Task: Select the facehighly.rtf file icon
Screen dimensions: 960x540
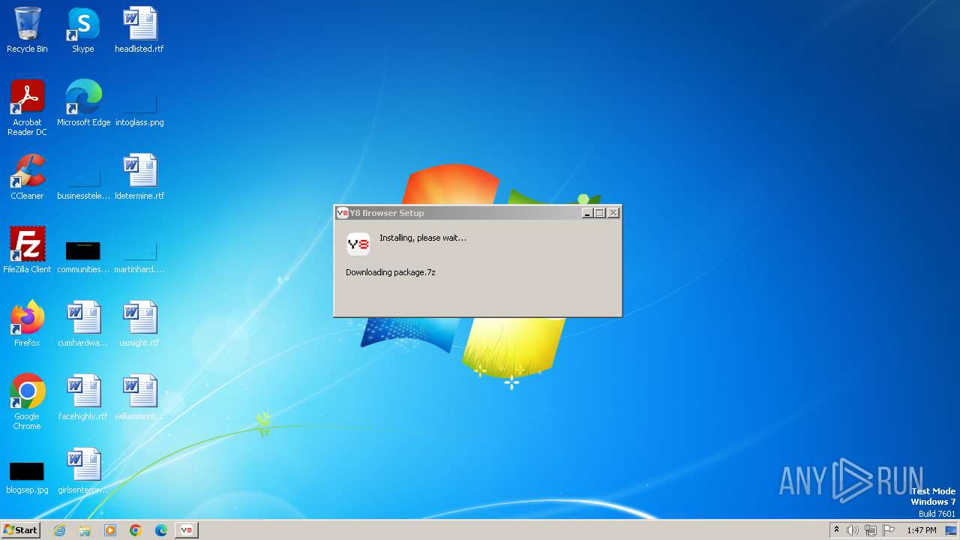Action: (83, 397)
